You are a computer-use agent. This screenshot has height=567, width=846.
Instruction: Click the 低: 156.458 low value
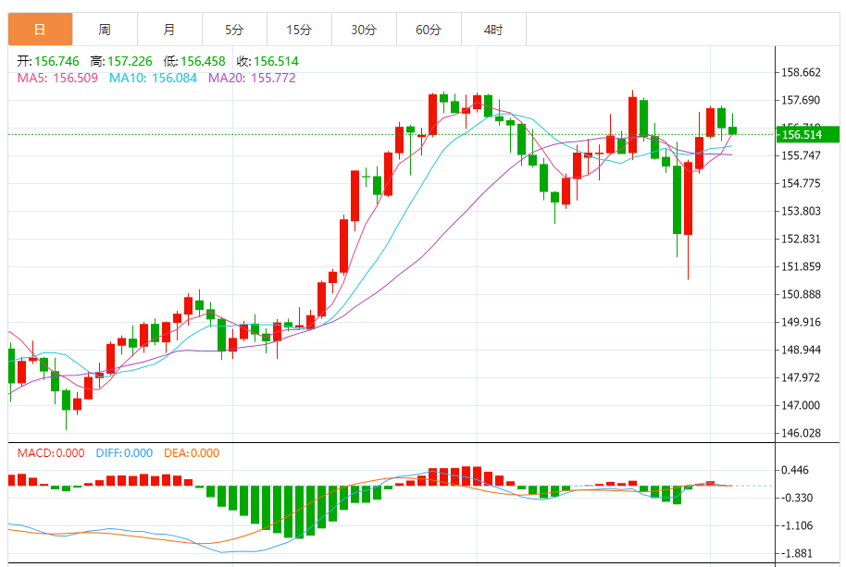pos(194,61)
